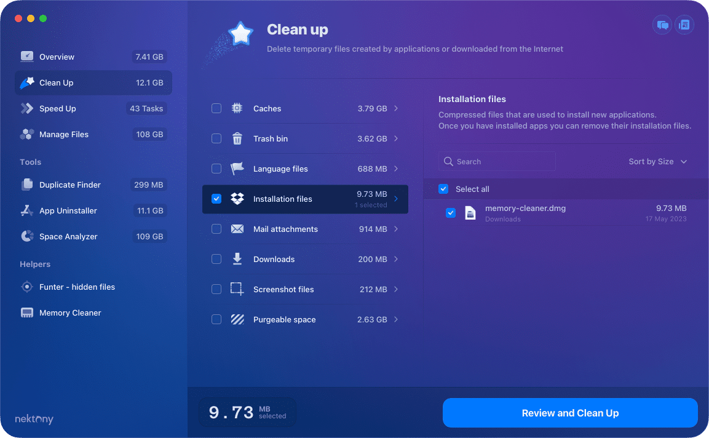Click the nektony logo link
Image resolution: width=709 pixels, height=438 pixels.
(34, 419)
